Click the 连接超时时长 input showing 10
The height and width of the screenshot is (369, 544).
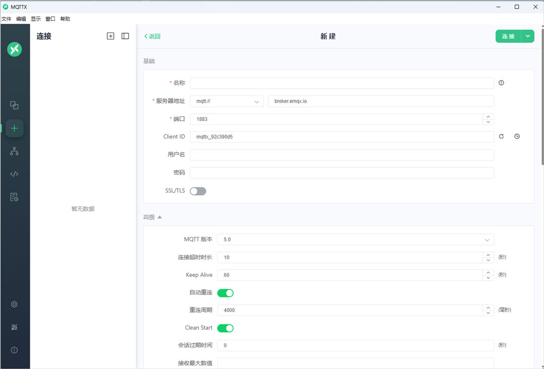point(350,257)
